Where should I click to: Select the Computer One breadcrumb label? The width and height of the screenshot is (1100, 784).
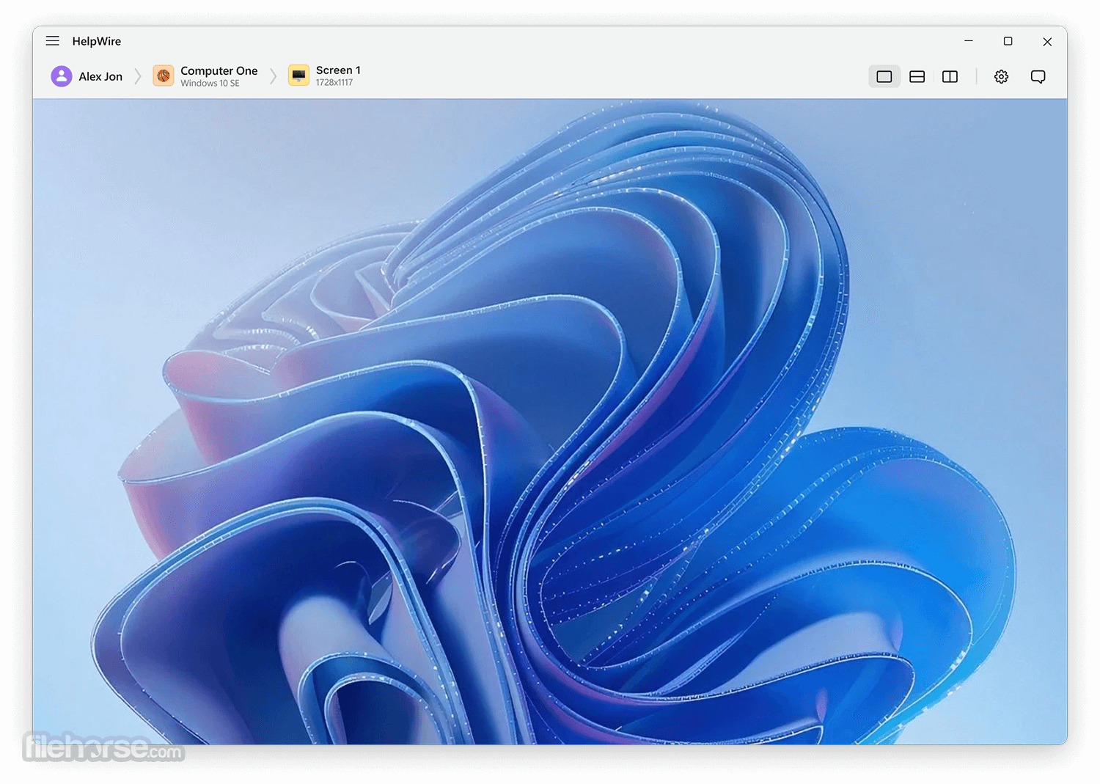point(219,70)
